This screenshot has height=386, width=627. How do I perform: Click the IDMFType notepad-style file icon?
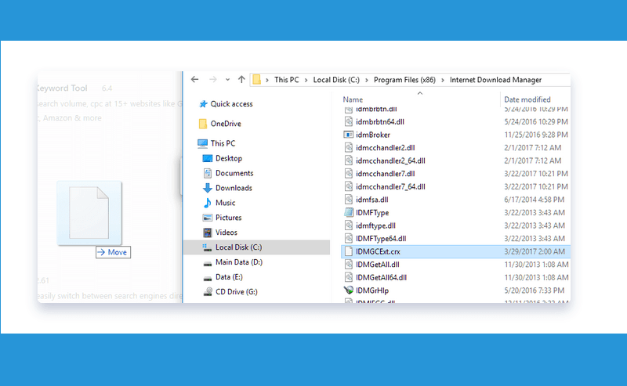[x=349, y=212]
